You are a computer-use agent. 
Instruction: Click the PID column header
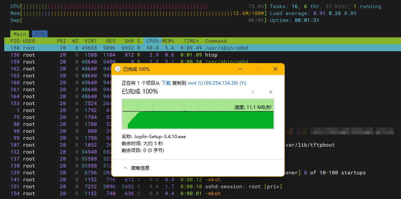point(15,41)
